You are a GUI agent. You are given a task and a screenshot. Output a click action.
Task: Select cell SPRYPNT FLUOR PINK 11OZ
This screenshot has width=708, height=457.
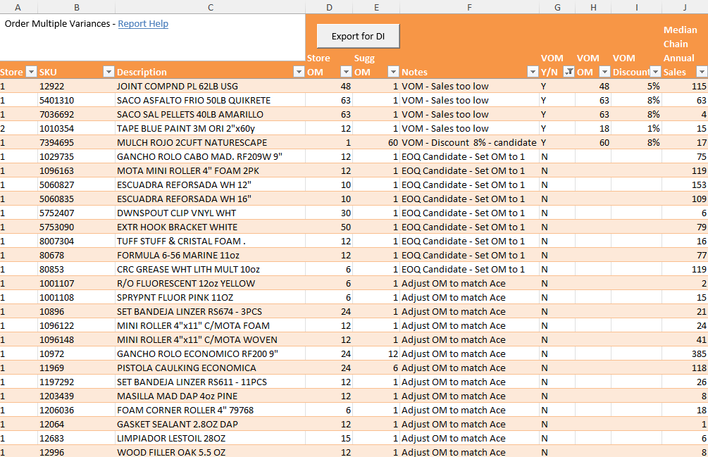pyautogui.click(x=211, y=297)
